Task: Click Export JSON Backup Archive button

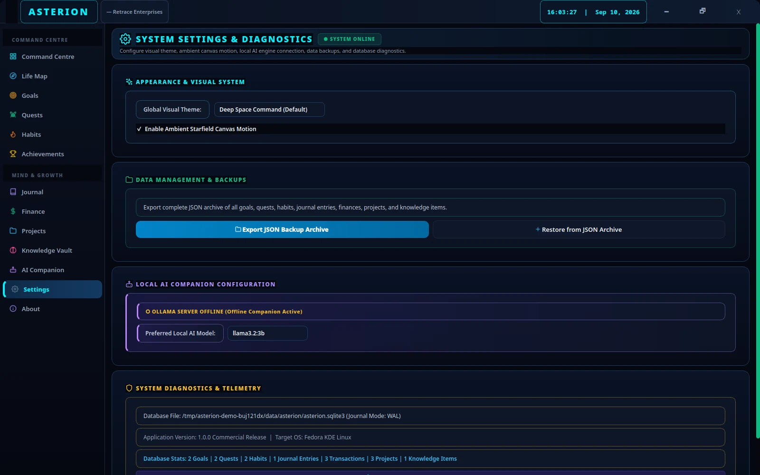Action: click(x=282, y=229)
